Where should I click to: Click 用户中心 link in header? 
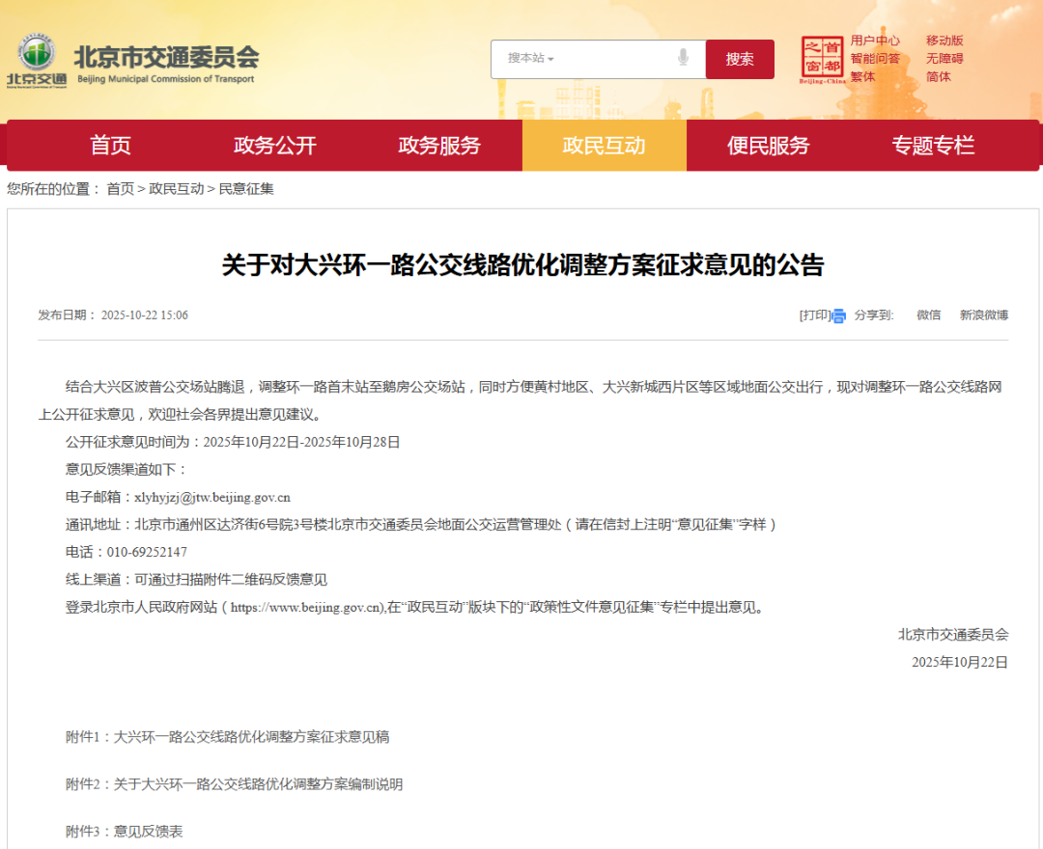(875, 41)
